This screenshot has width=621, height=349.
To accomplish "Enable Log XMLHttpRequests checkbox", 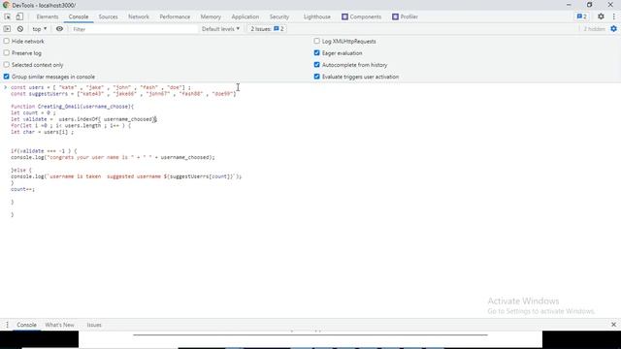I will point(317,41).
